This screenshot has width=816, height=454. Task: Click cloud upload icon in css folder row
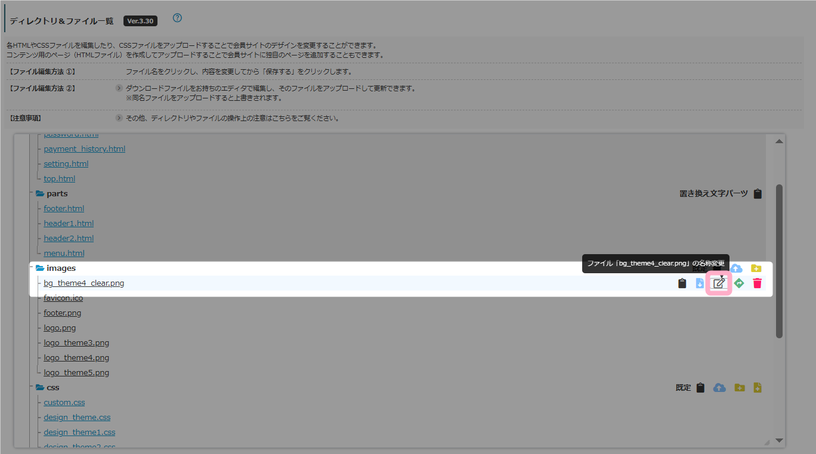[720, 388]
